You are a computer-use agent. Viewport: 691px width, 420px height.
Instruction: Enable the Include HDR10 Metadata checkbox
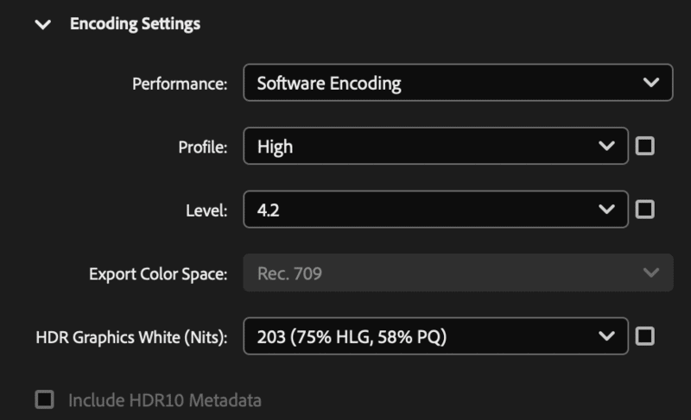pos(43,399)
